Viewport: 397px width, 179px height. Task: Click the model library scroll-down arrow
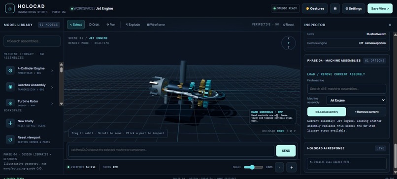point(61,104)
